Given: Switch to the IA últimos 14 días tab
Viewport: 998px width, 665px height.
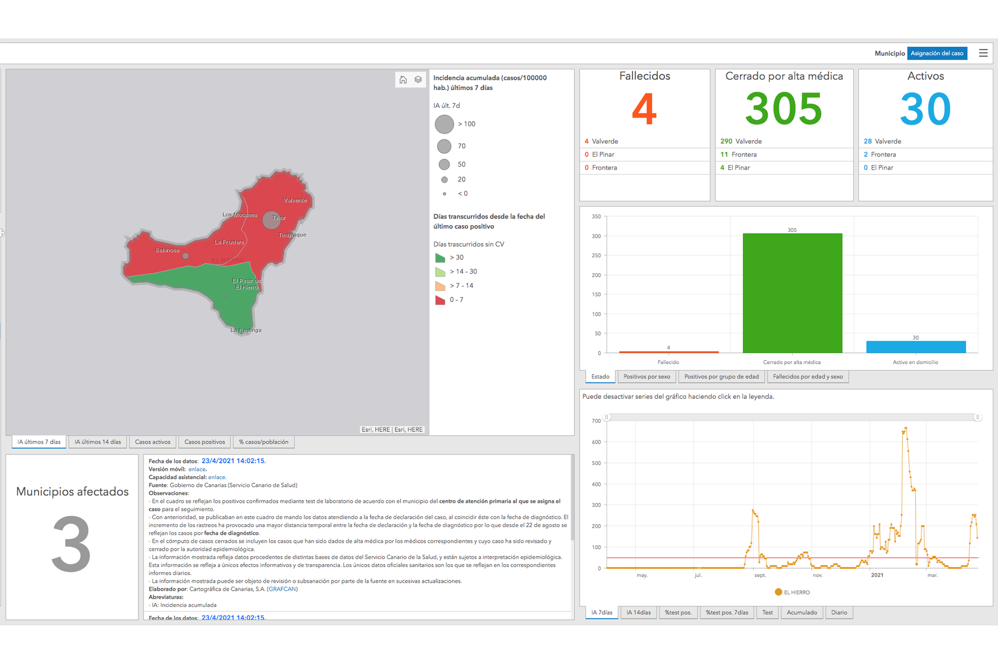Looking at the screenshot, I should 97,442.
